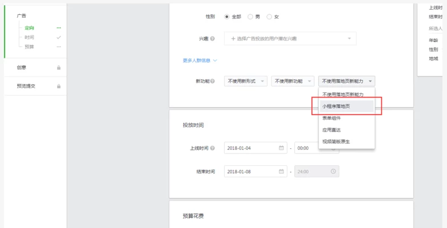This screenshot has width=447, height=228.
Task: Click the help icon next to 兴趣
Action: (x=213, y=39)
